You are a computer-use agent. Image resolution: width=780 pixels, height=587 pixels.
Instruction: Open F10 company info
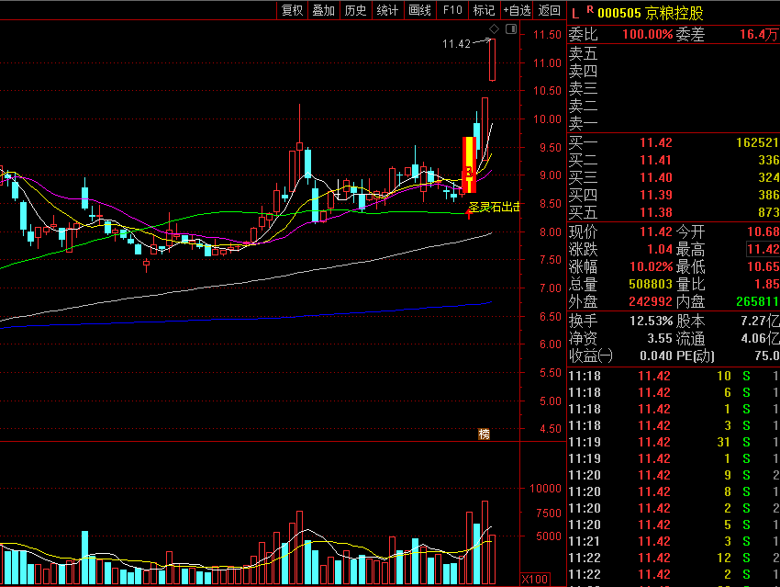(452, 10)
